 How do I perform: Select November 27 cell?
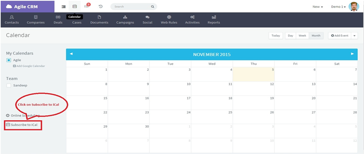pyautogui.click(x=295, y=117)
